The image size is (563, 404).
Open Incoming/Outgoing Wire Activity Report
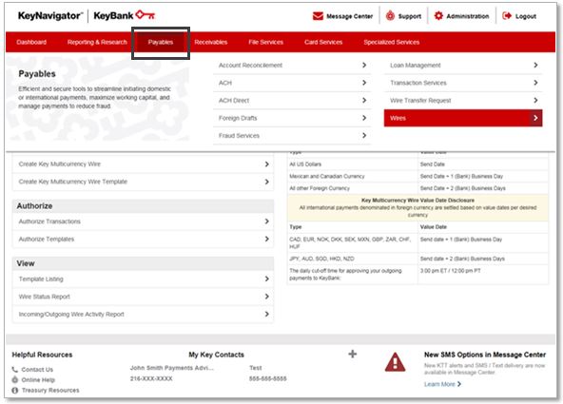[x=143, y=314]
